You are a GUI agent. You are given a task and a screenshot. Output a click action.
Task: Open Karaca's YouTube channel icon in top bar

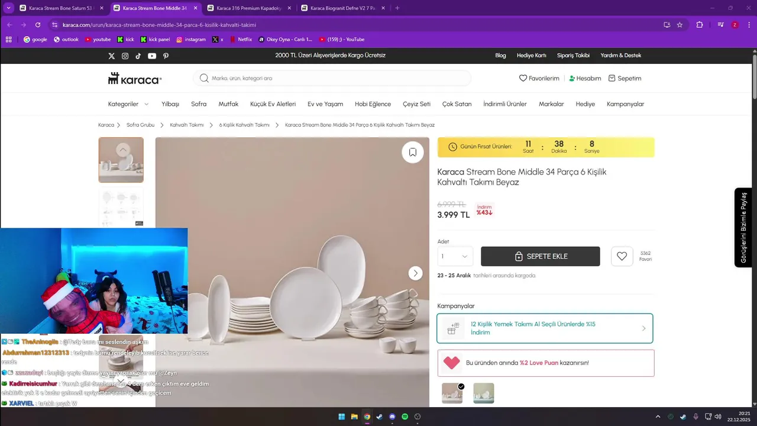(x=152, y=56)
